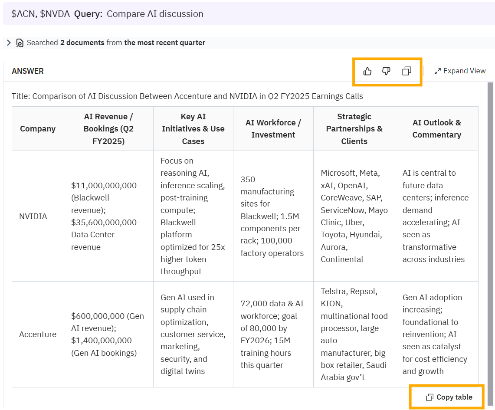
Task: Click the Accenture company name cell
Action: point(38,335)
